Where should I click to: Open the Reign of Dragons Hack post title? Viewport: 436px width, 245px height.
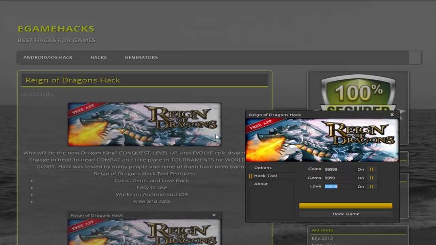tap(73, 80)
